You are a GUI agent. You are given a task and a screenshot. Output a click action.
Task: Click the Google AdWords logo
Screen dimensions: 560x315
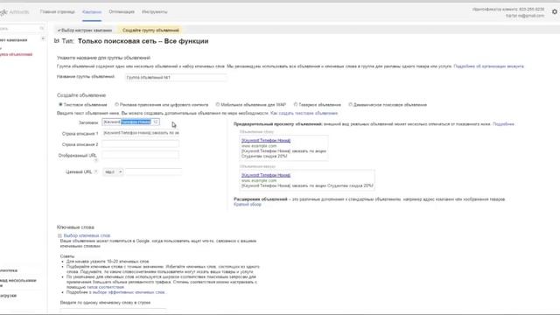click(14, 11)
